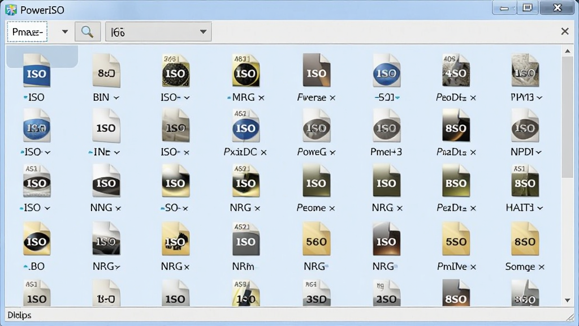Click the magnifier search icon
Image resolution: width=579 pixels, height=326 pixels.
click(x=88, y=32)
